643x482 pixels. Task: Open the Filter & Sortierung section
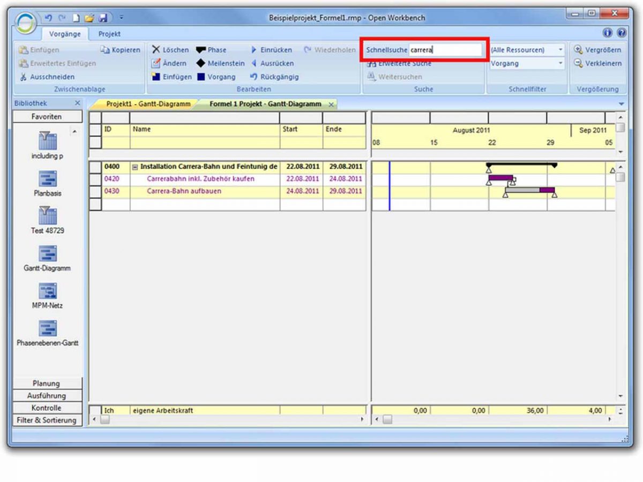tap(47, 420)
